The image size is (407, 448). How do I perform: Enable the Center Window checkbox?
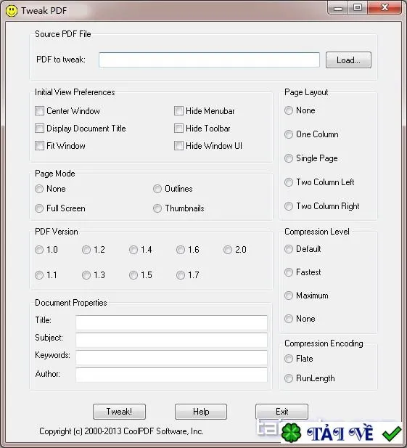[x=39, y=111]
